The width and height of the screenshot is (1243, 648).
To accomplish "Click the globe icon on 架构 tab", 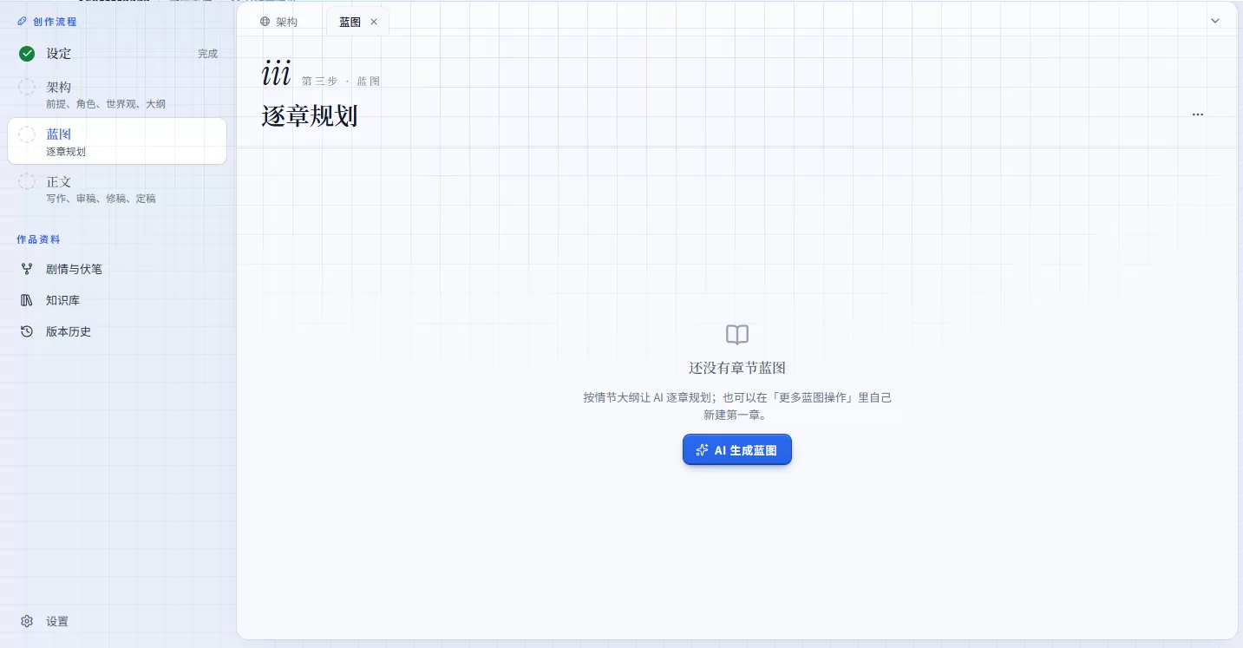I will tap(265, 22).
